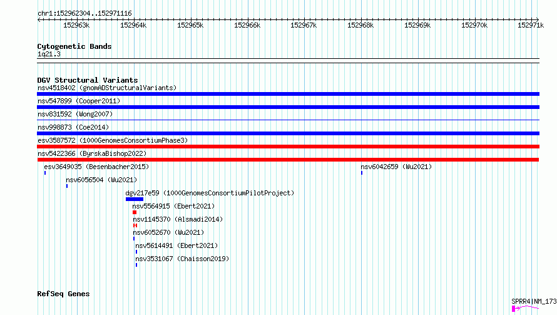Select the dgv217e59 blue variant block
The height and width of the screenshot is (315, 557).
[135, 199]
